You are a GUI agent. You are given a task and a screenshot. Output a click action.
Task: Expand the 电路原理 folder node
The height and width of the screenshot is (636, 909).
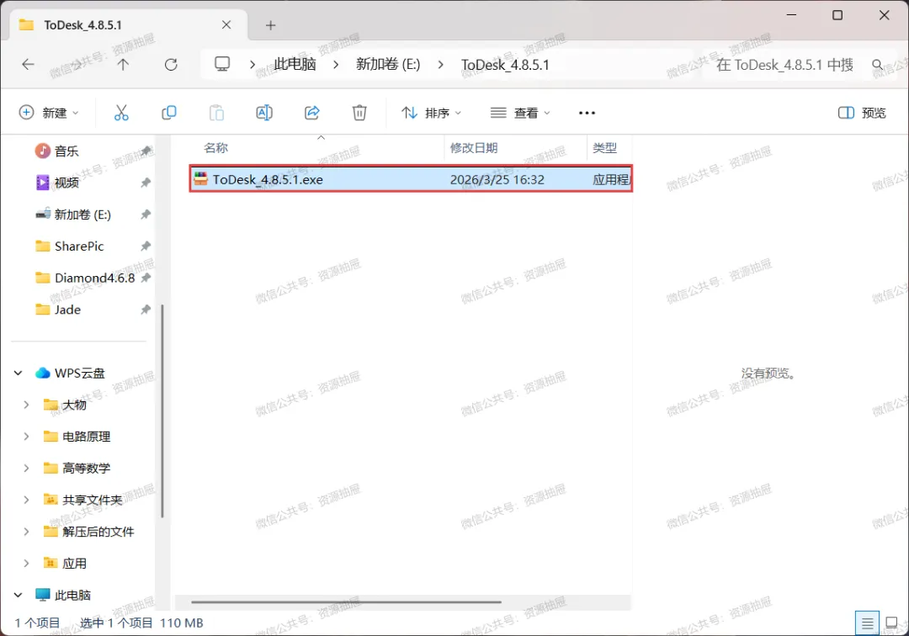tap(26, 437)
